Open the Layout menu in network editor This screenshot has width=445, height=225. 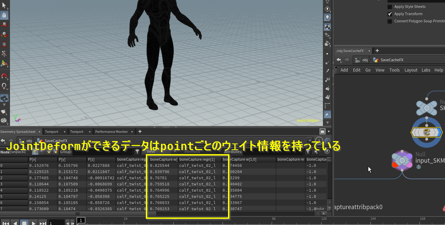coord(411,70)
